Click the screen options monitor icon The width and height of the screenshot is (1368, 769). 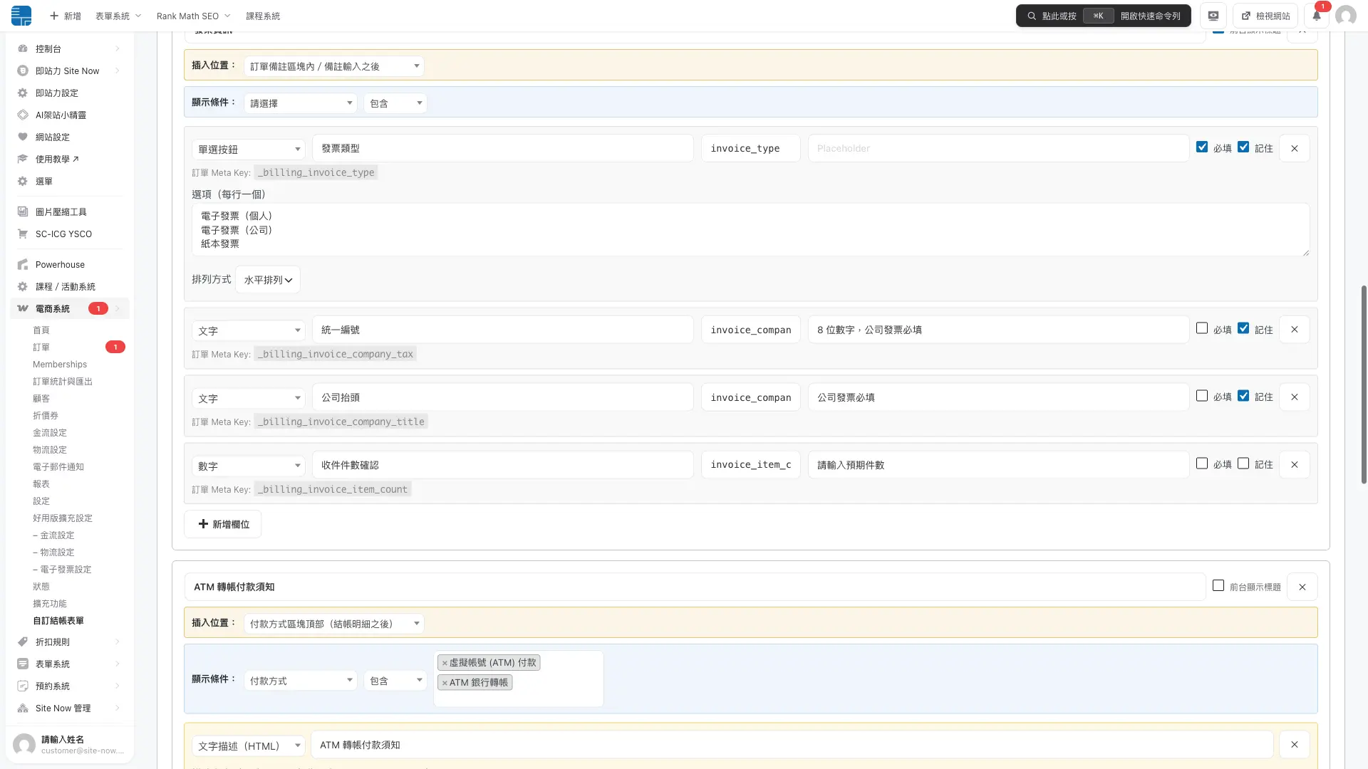1213,16
